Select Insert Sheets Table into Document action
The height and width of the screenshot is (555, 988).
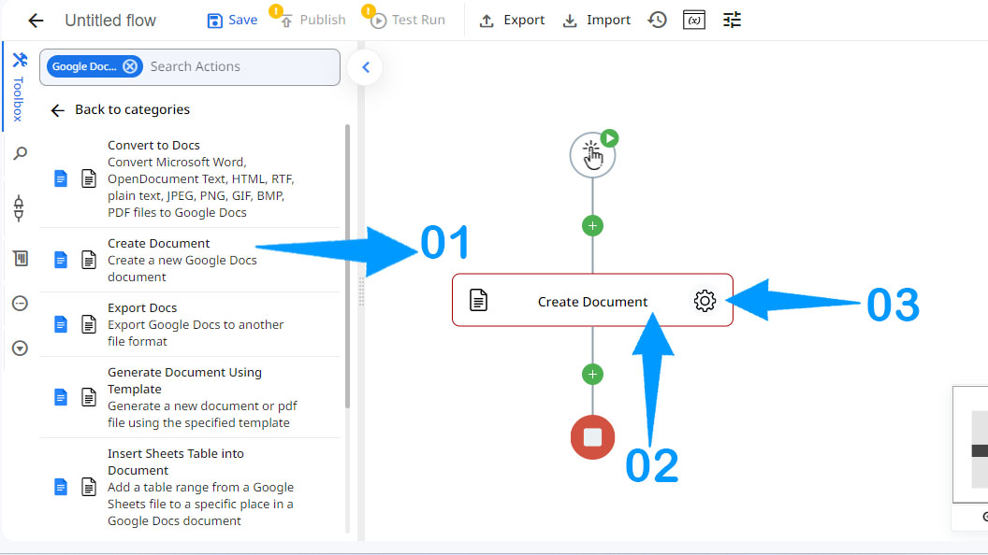190,487
